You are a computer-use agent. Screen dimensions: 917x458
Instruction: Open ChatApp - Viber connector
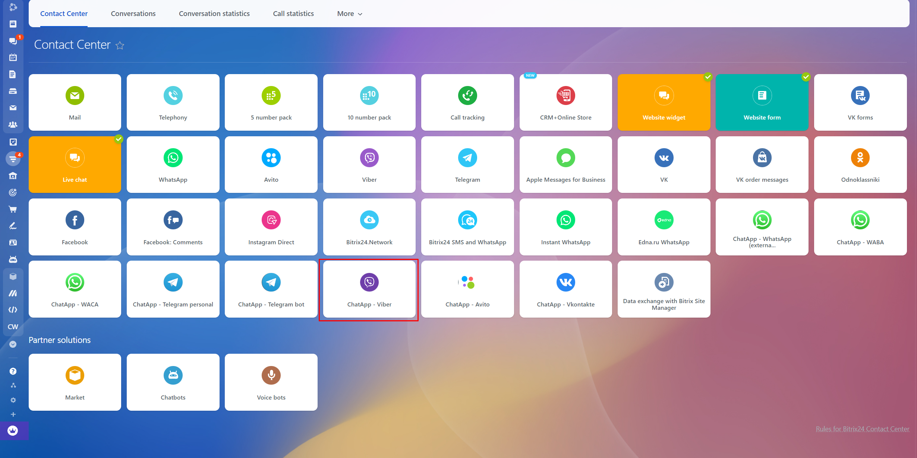(369, 289)
